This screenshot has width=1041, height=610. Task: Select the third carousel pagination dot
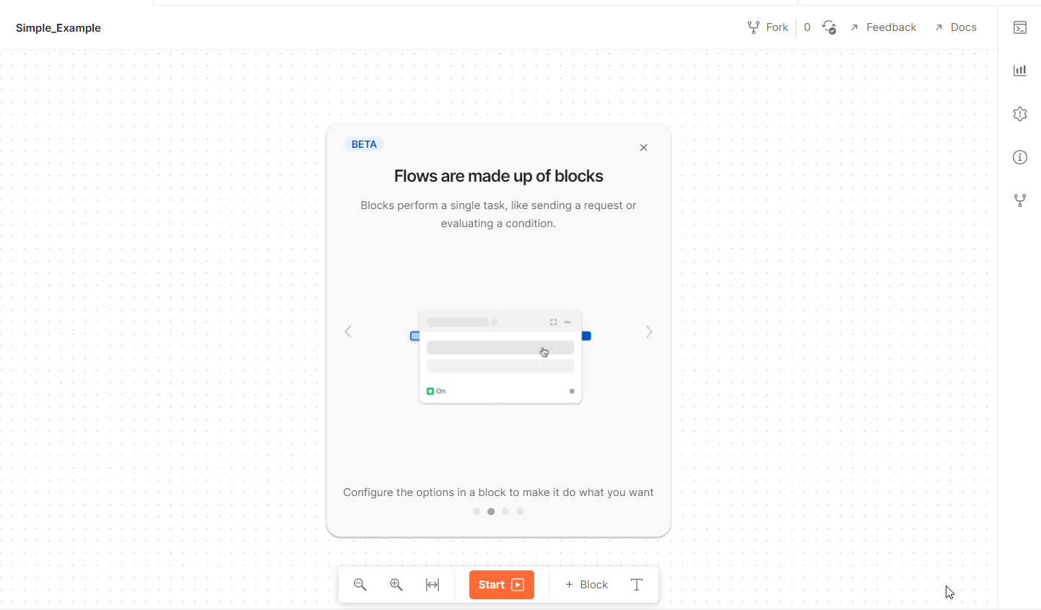click(505, 511)
